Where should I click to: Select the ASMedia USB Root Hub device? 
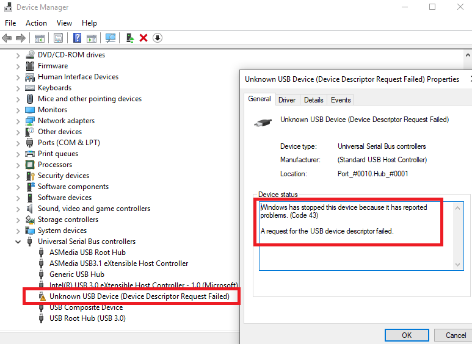click(x=87, y=253)
